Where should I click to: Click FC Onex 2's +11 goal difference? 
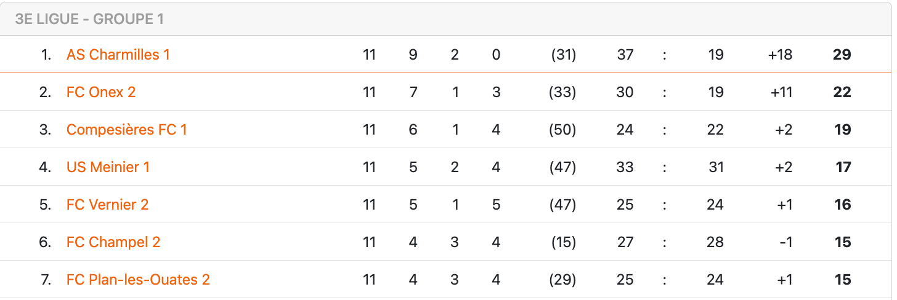tap(781, 92)
